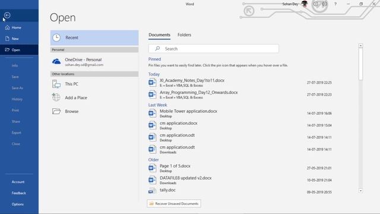Click Browse to find a file
Screen dimensions: 380x214
point(94,111)
